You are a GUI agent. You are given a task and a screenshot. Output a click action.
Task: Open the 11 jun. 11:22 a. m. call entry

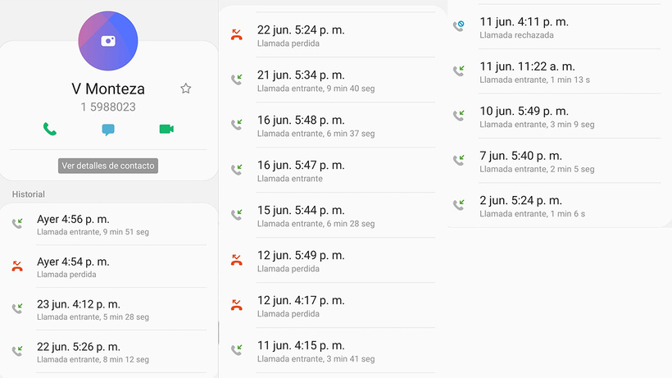point(556,71)
